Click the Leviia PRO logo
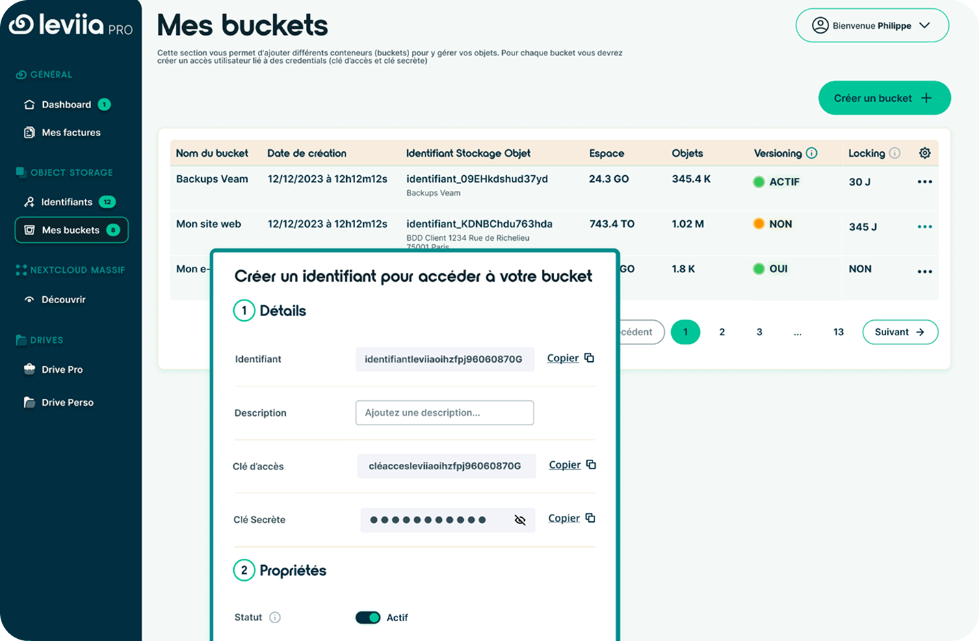The width and height of the screenshot is (979, 641). coord(70,25)
